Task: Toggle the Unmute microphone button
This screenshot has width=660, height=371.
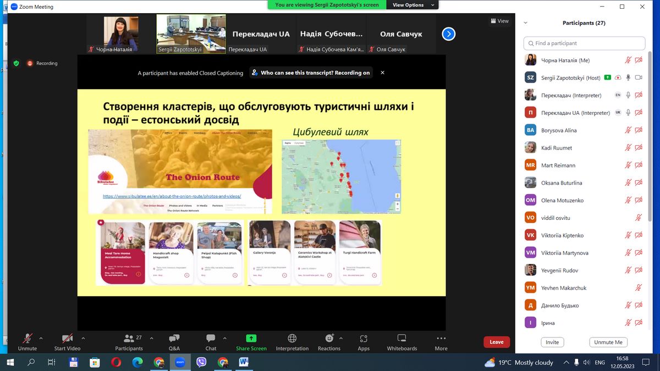Action: (27, 341)
